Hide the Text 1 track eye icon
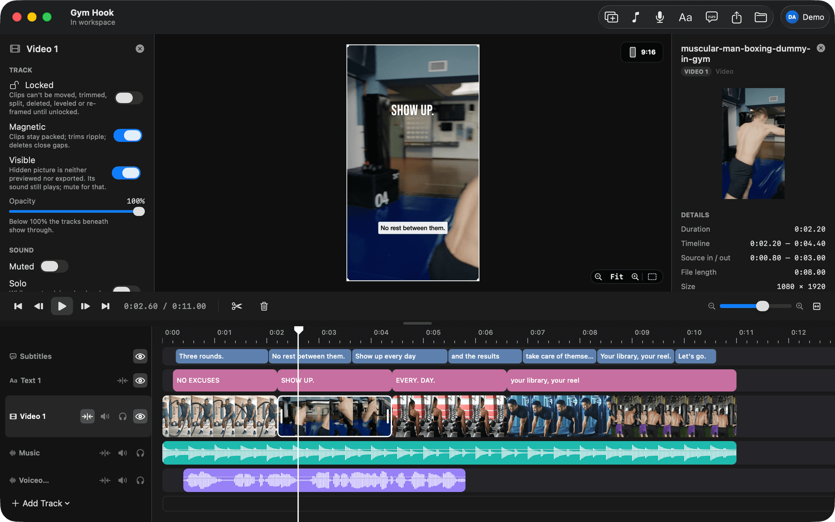 [x=140, y=380]
